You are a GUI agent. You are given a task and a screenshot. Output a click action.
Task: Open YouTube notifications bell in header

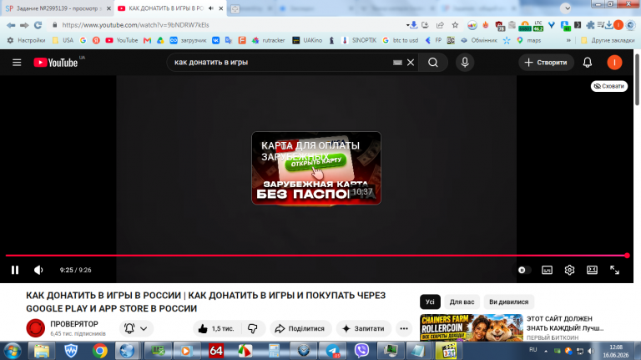588,63
